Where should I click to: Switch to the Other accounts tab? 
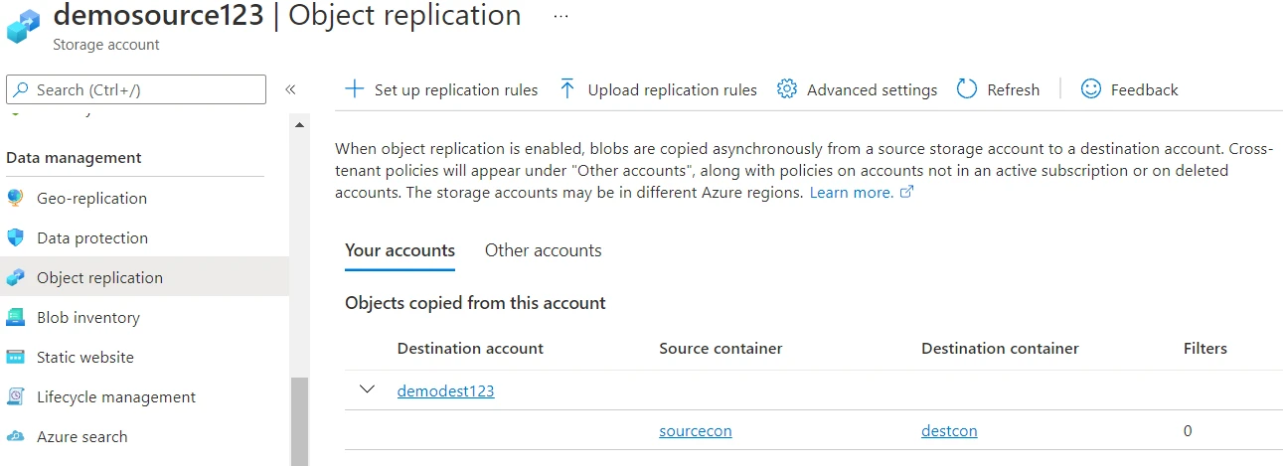(544, 250)
